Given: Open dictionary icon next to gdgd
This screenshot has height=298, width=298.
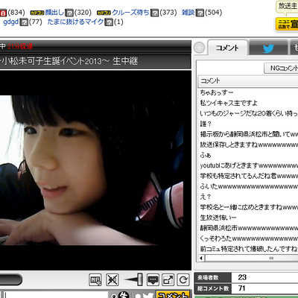Looking at the screenshot, I should [24, 22].
